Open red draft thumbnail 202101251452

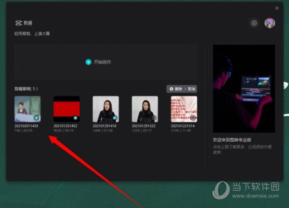(x=66, y=109)
